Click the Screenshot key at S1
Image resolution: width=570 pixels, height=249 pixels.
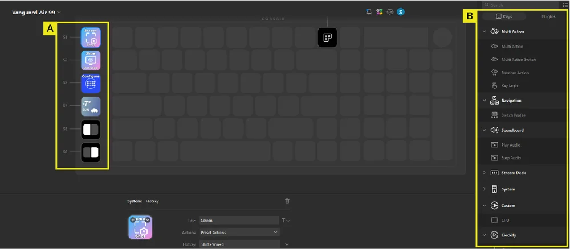click(x=91, y=38)
